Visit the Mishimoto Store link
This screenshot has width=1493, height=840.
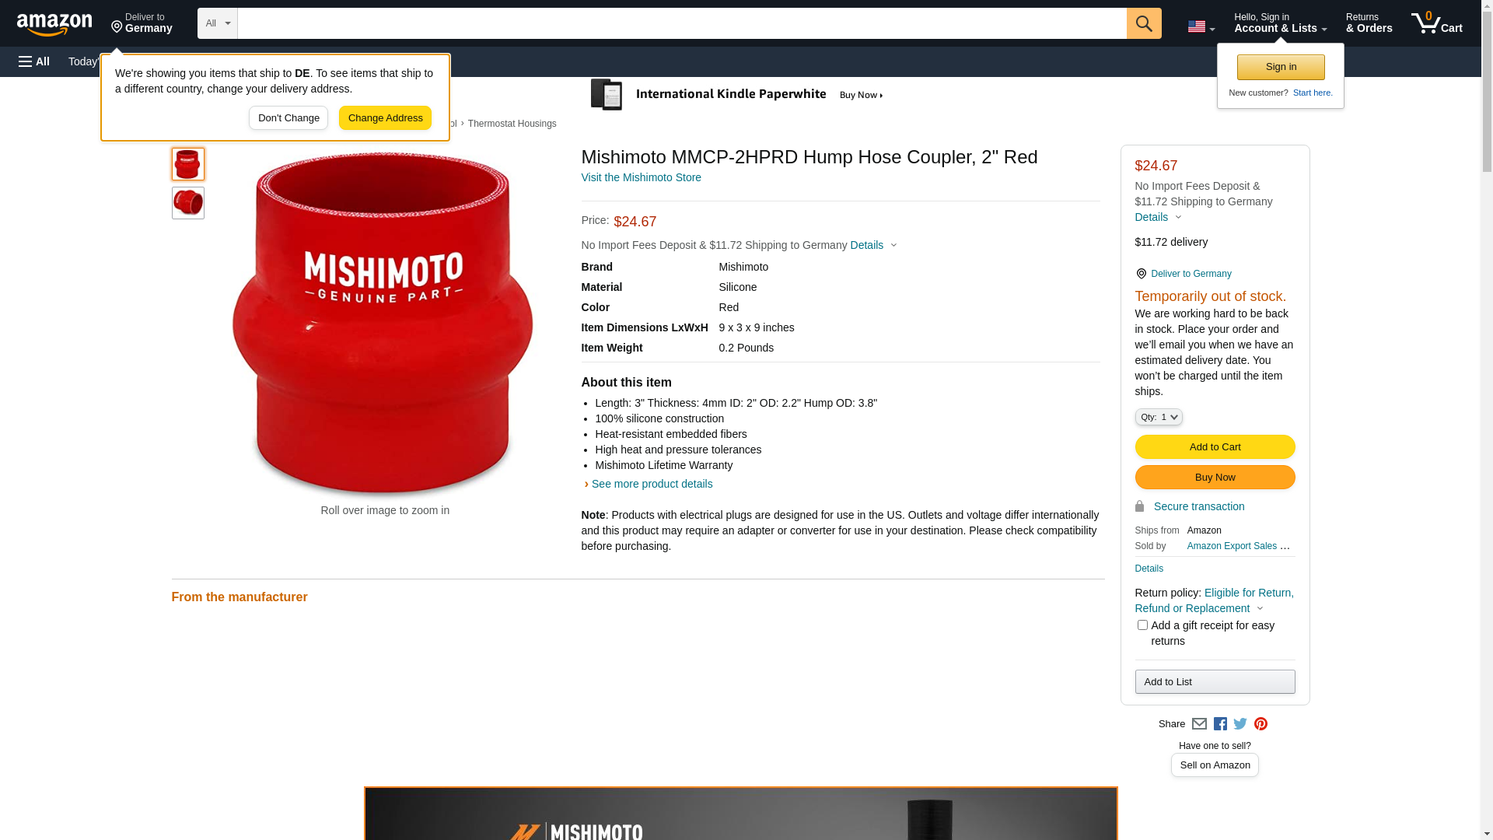(641, 177)
